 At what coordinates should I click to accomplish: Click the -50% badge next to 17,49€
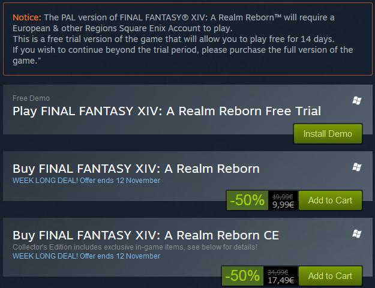[242, 275]
